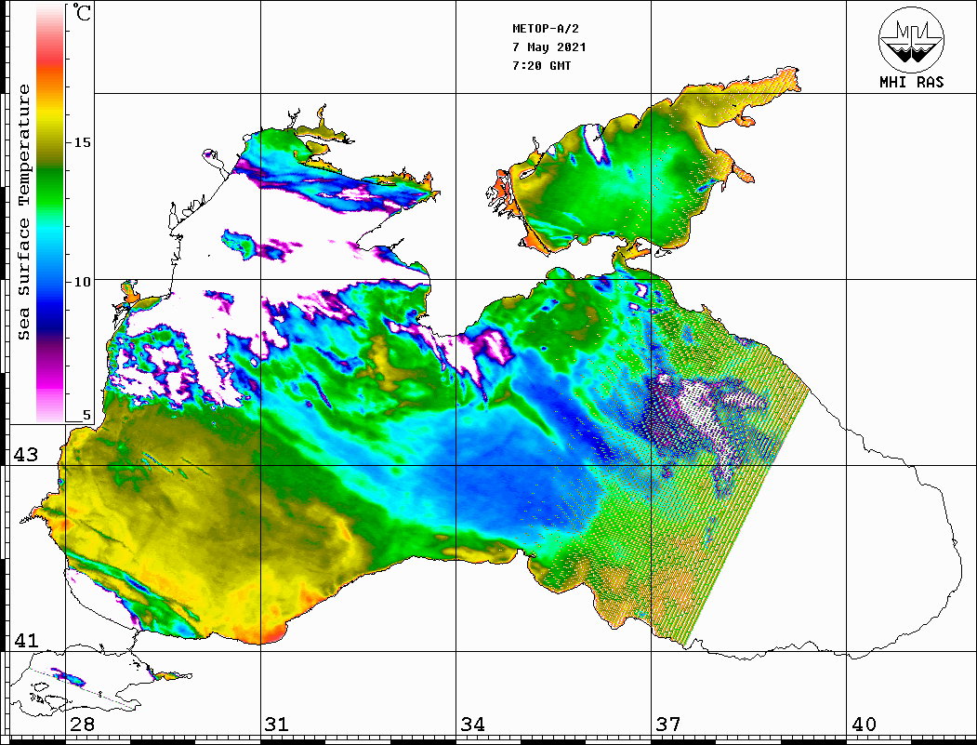Screen dimensions: 977x745
Task: Click the MHI RAS logo emblem
Action: pyautogui.click(x=912, y=39)
